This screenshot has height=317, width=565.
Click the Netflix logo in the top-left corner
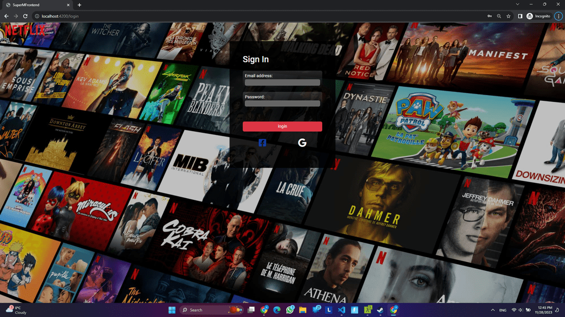click(x=24, y=30)
